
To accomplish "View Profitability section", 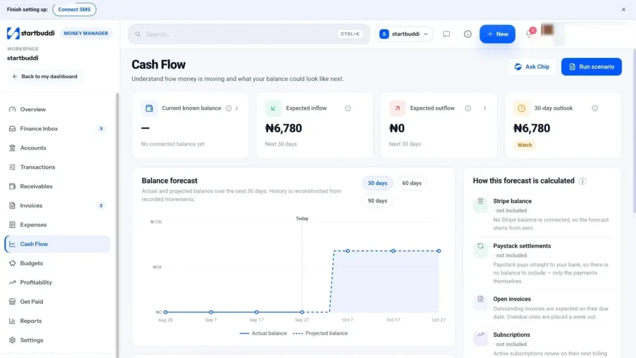I will coord(57,283).
